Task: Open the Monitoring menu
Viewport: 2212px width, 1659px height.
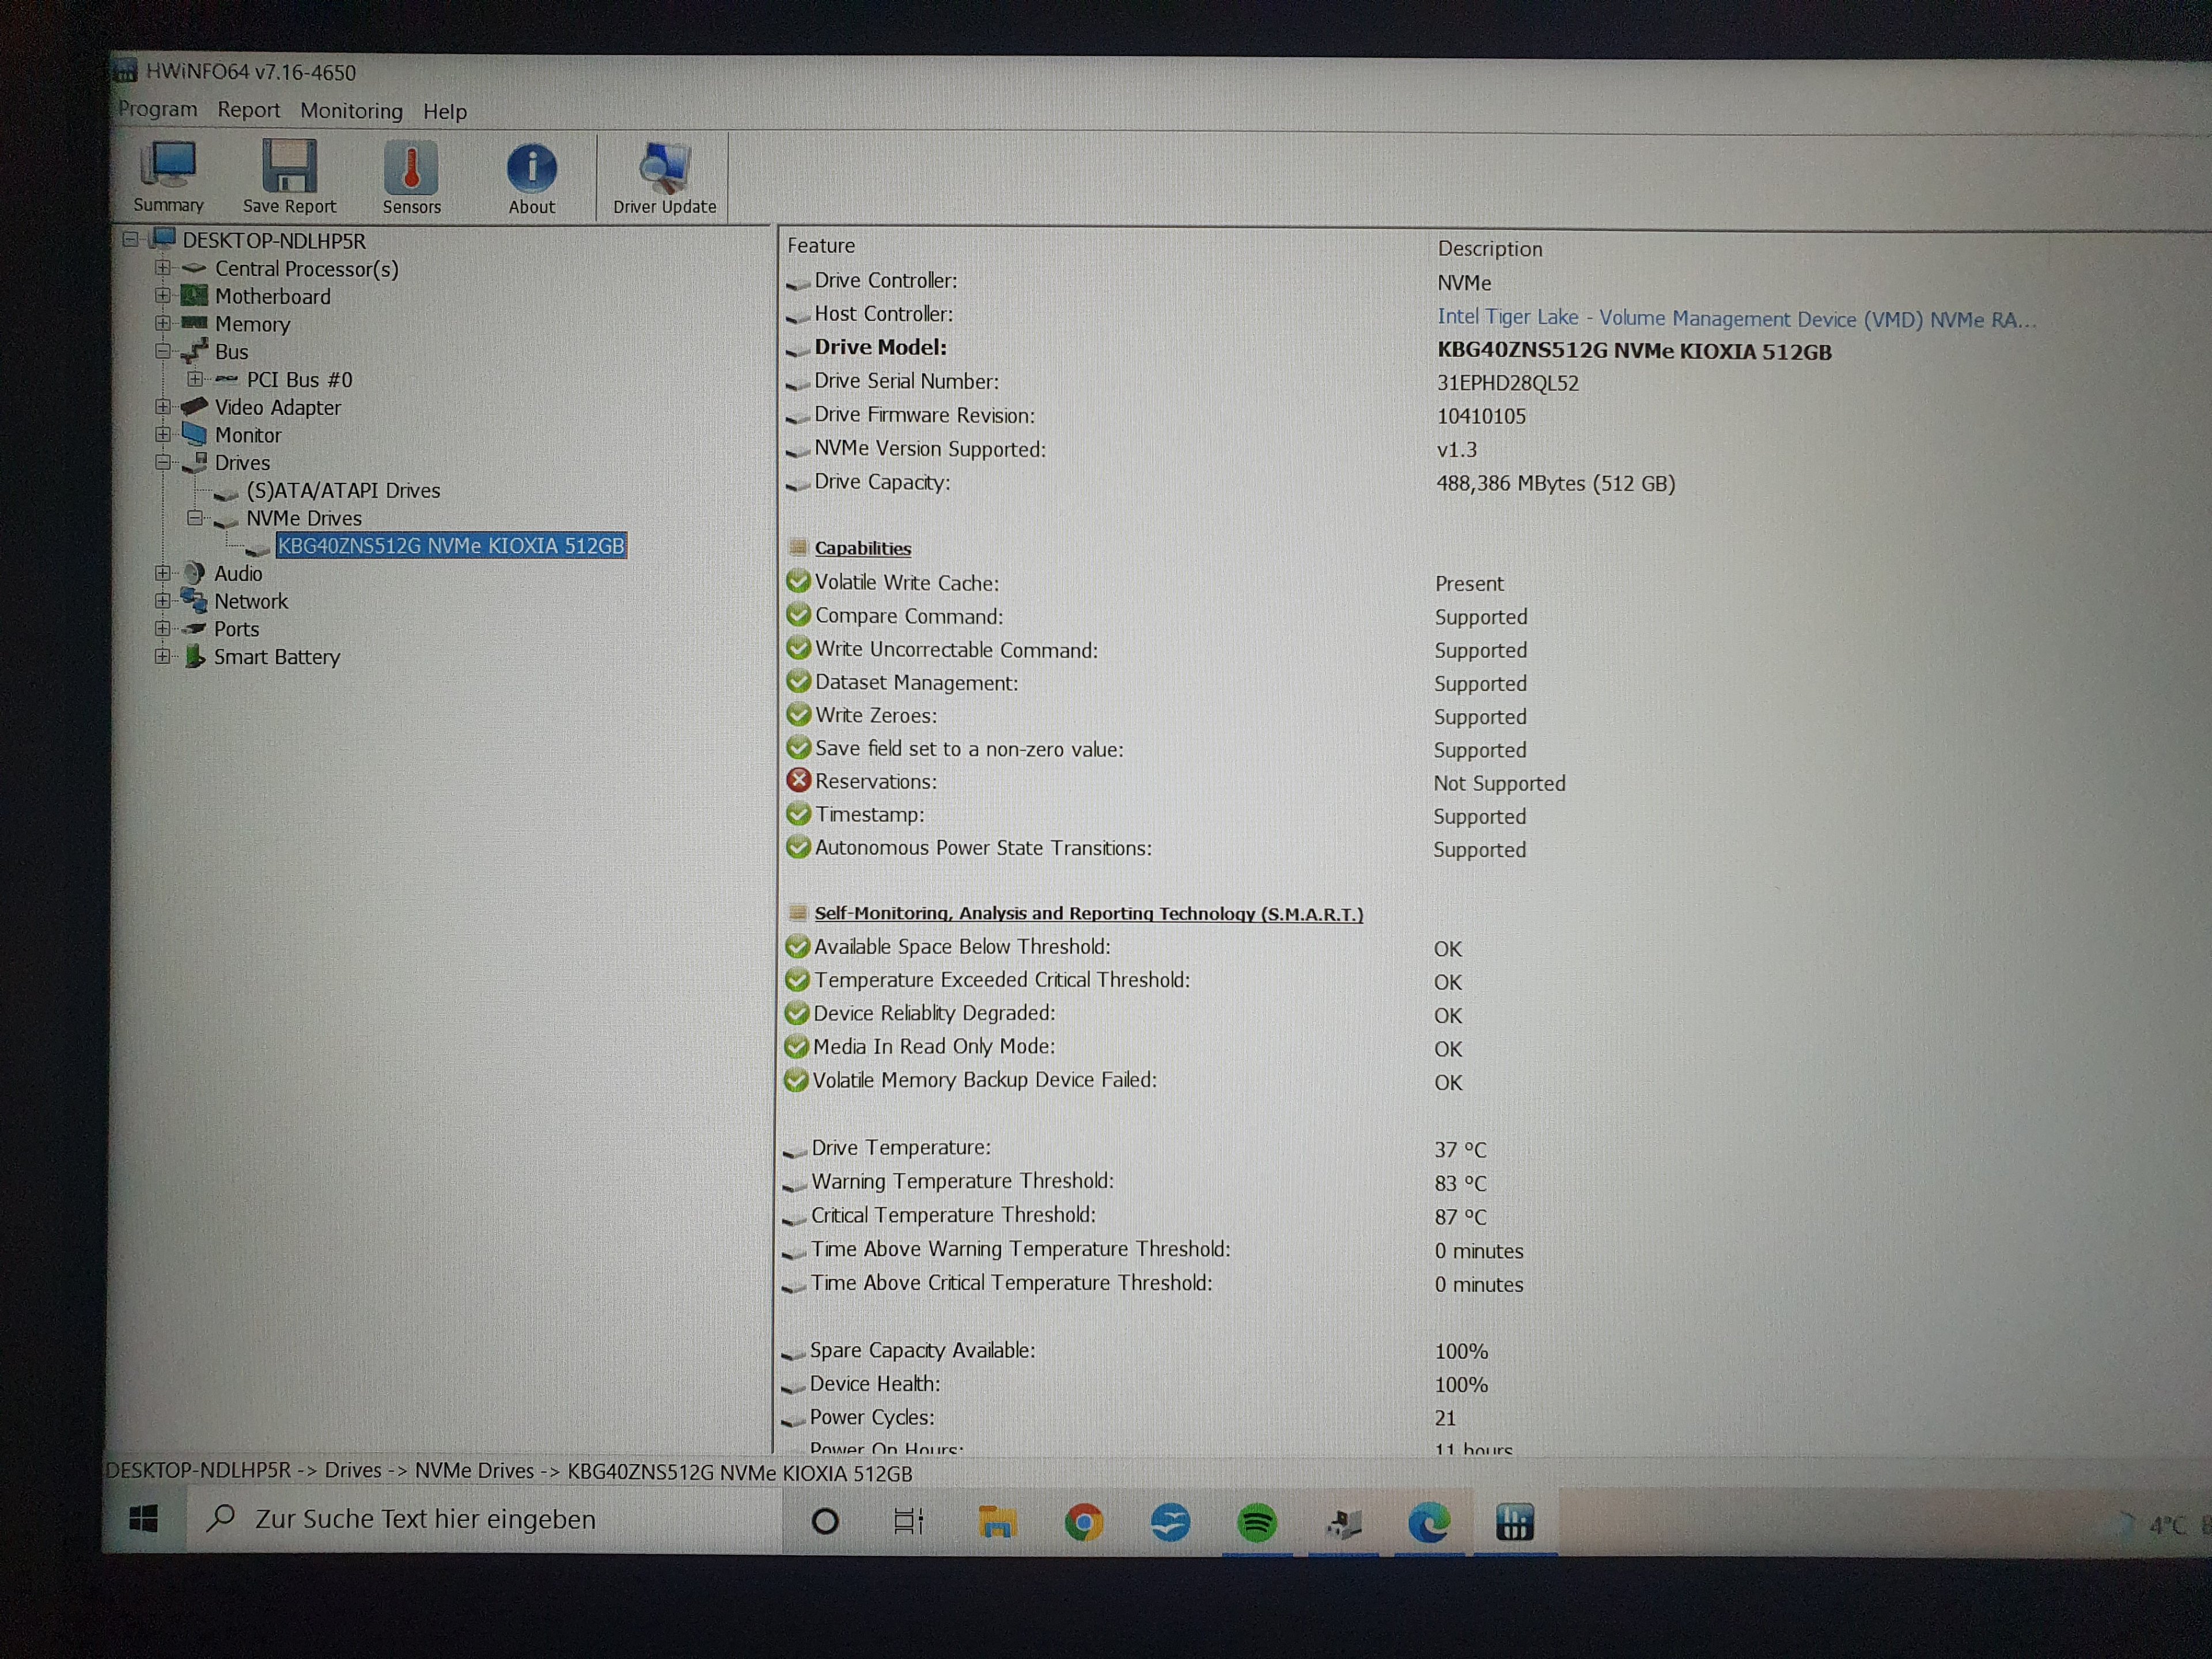Action: tap(351, 111)
